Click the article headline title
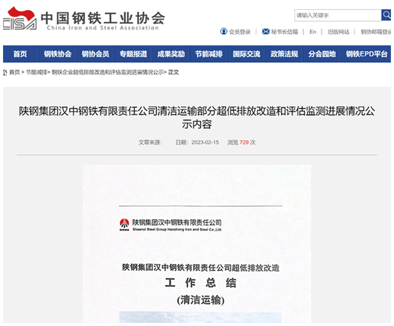Viewport: 394px width, 326px height. tap(197, 118)
